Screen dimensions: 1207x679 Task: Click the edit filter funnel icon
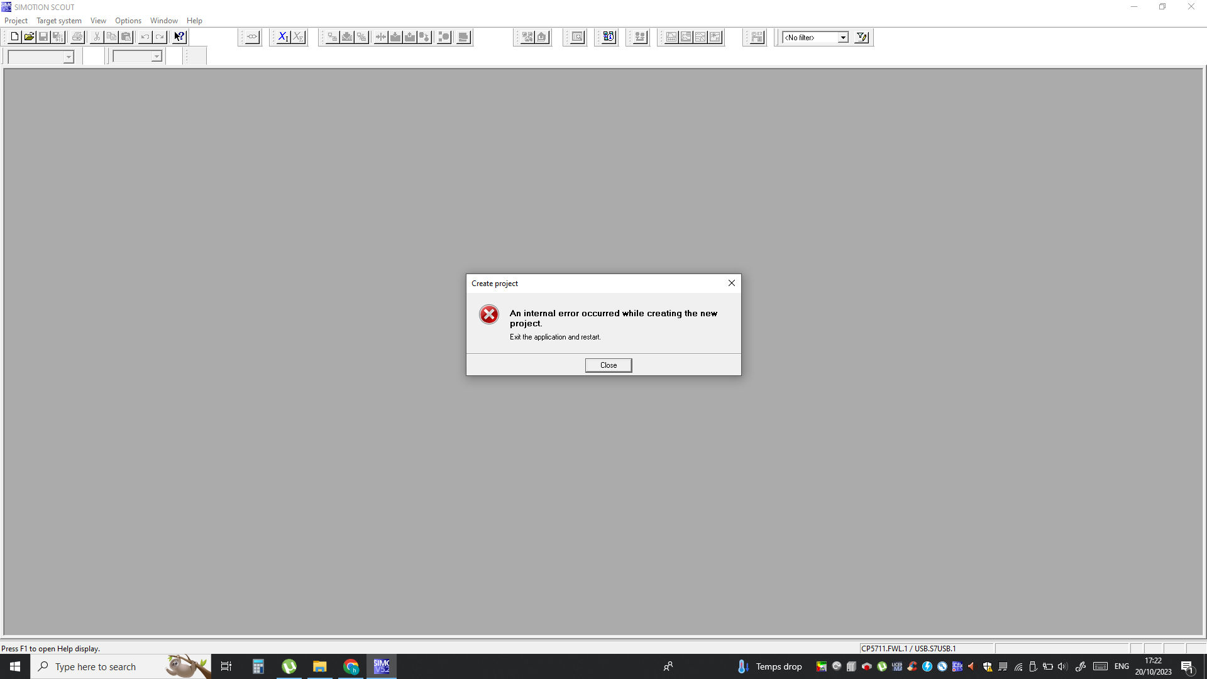[862, 37]
